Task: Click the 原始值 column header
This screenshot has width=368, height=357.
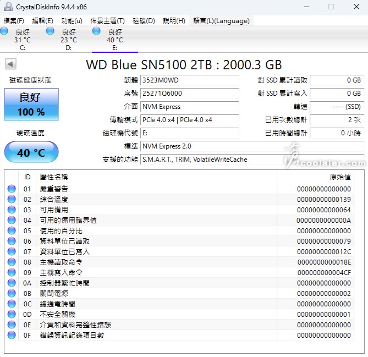Action: point(340,177)
